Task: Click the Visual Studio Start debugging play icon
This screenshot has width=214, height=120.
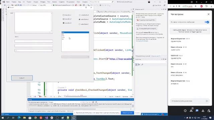Action: click(54, 5)
